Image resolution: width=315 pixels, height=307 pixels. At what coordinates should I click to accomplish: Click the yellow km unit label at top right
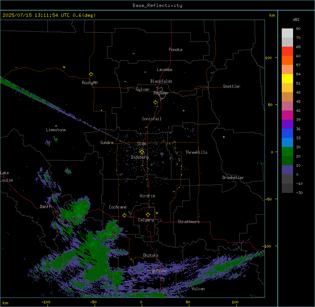272,15
